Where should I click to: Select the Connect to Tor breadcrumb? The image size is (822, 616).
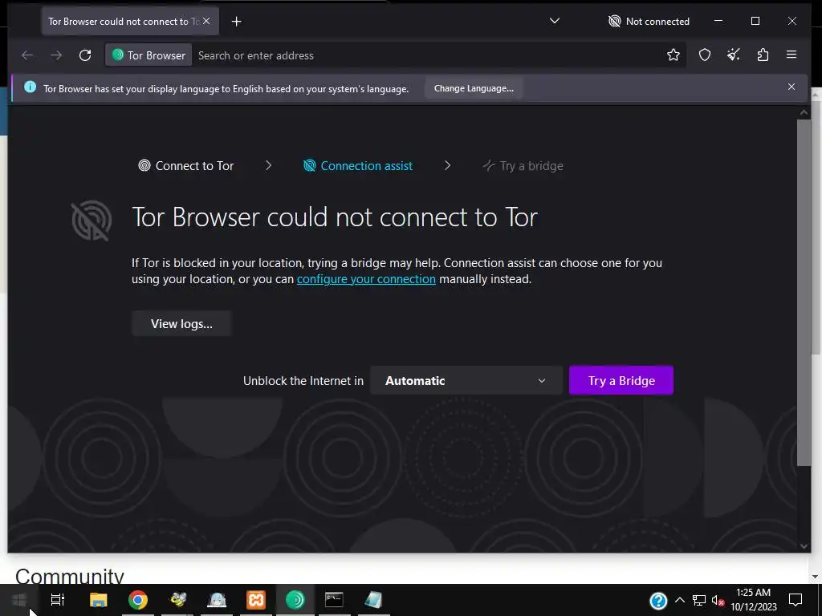point(185,166)
